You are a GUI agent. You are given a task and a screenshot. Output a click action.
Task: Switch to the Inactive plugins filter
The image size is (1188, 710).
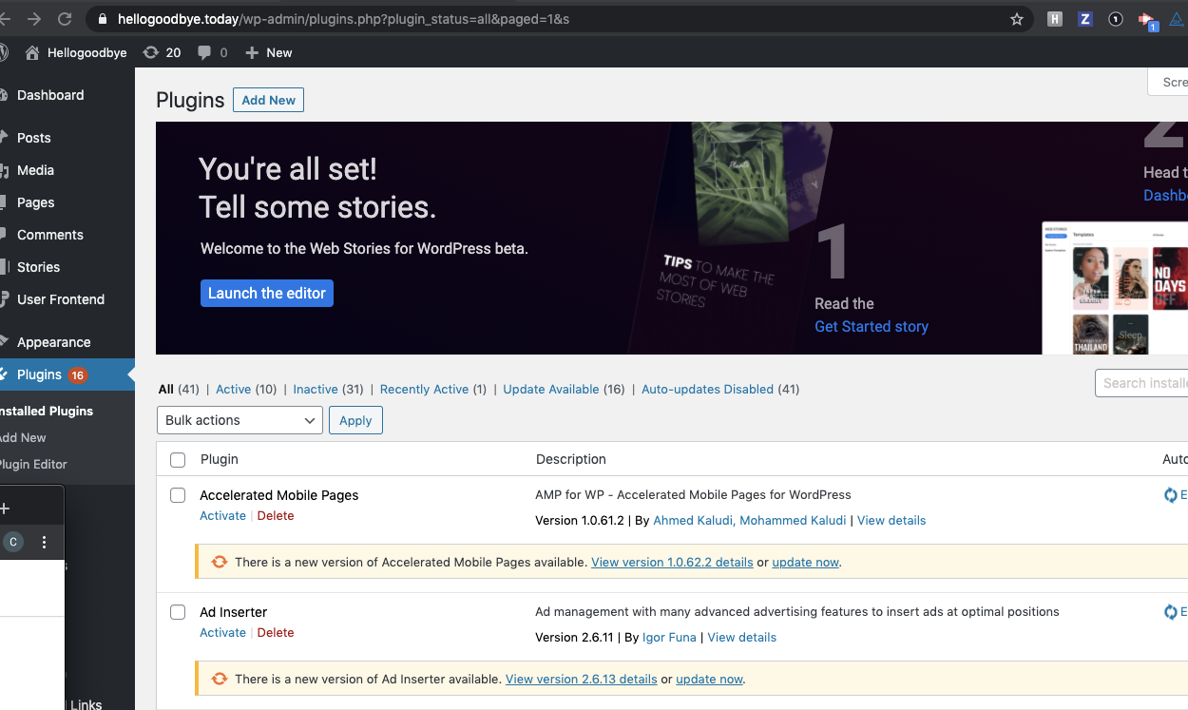(315, 389)
